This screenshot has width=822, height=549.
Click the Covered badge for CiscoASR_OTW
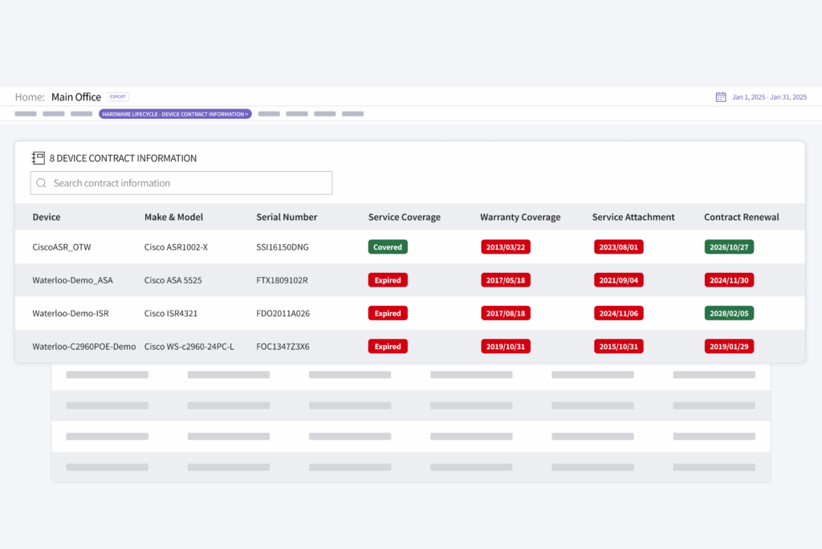coord(388,246)
